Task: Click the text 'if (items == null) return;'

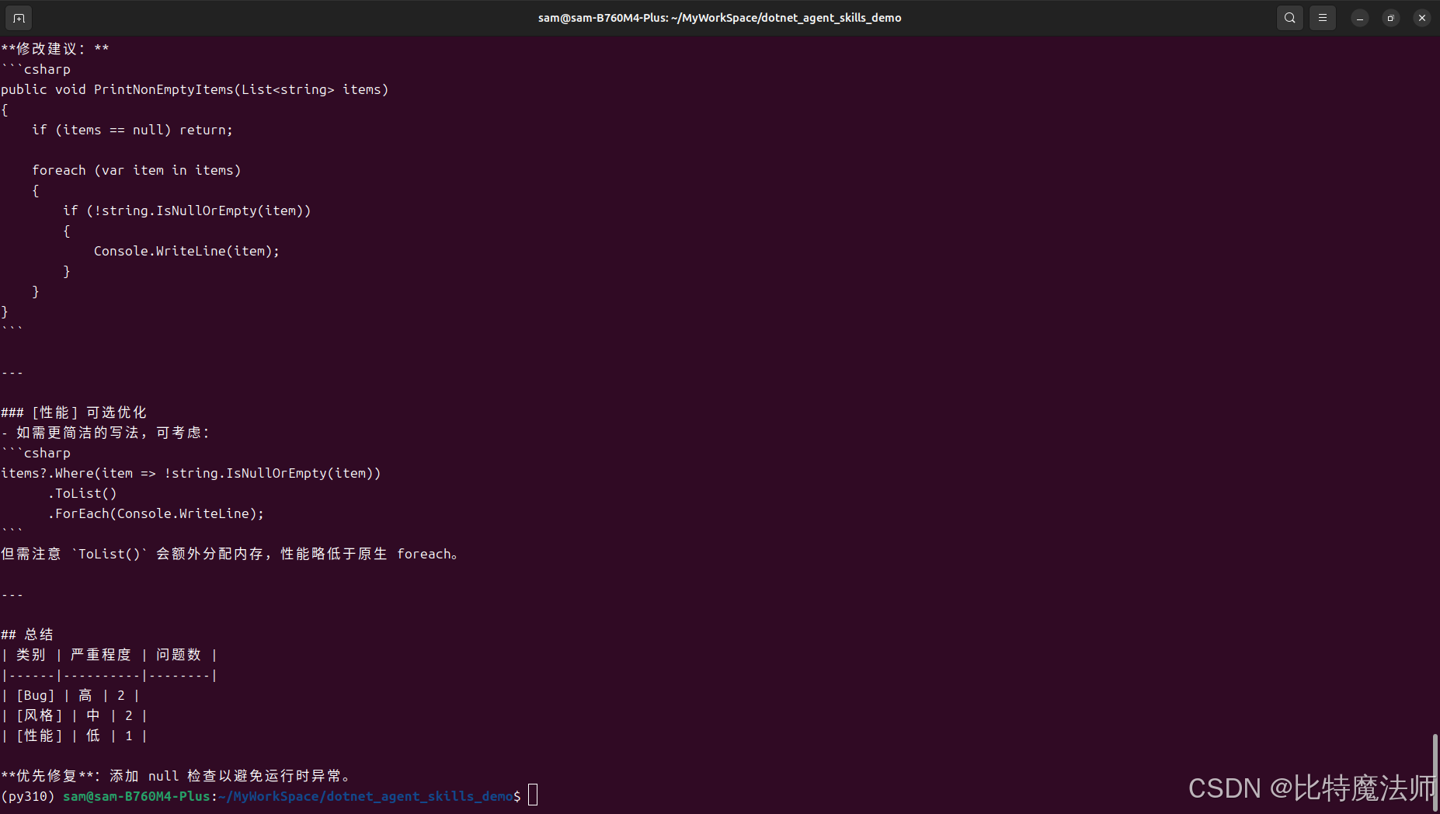Action: coord(132,130)
